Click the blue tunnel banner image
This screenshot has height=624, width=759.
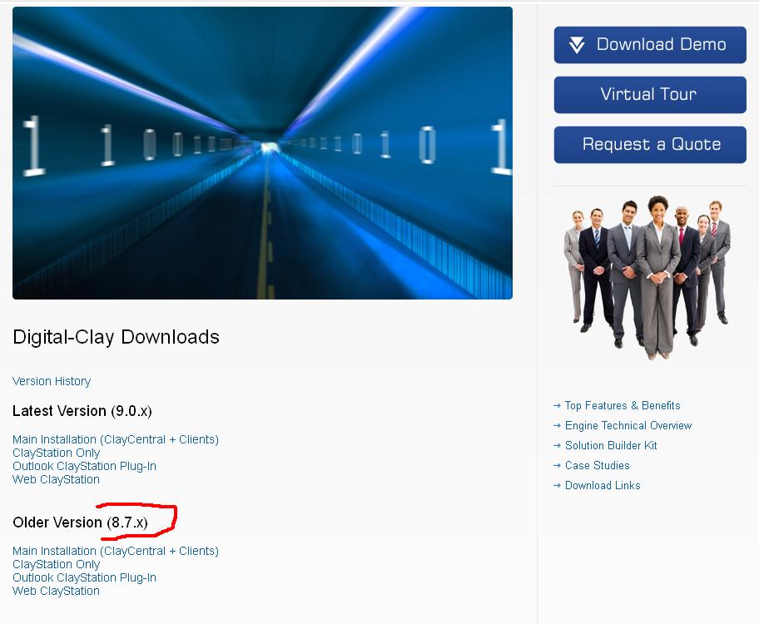(x=262, y=153)
